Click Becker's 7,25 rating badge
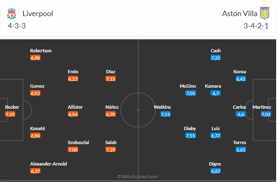The height and width of the screenshot is (182, 277). [10, 114]
